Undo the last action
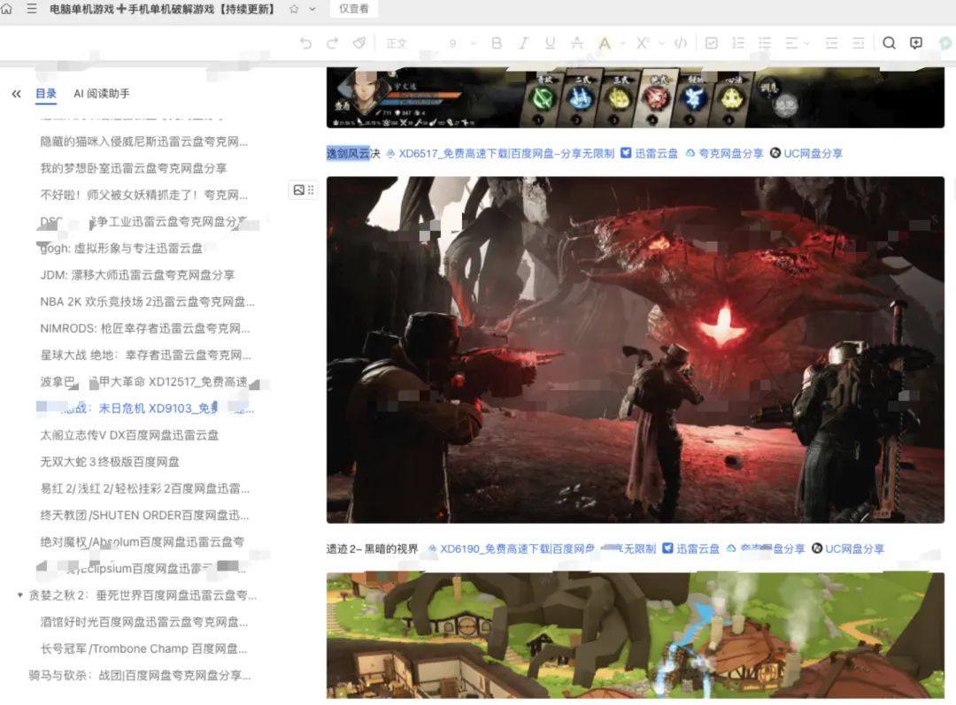This screenshot has width=956, height=705. 305,42
